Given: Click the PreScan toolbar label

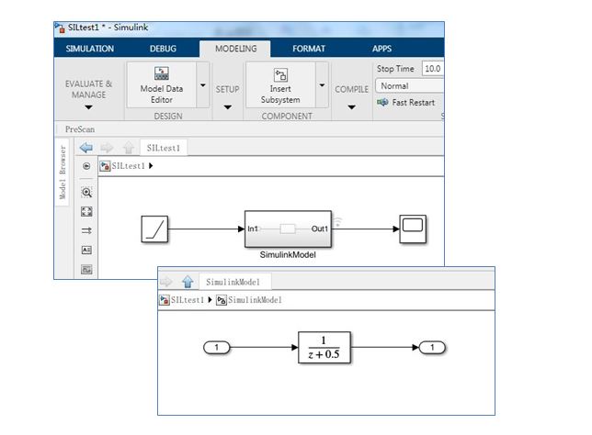Looking at the screenshot, I should pyautogui.click(x=80, y=129).
